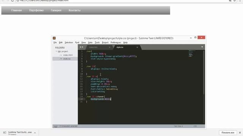This screenshot has height=136, width=243.
Task: Close the browser downloads bar
Action: pyautogui.click(x=240, y=133)
